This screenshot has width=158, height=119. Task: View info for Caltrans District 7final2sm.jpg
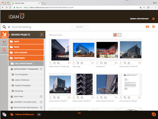[x=58, y=63]
